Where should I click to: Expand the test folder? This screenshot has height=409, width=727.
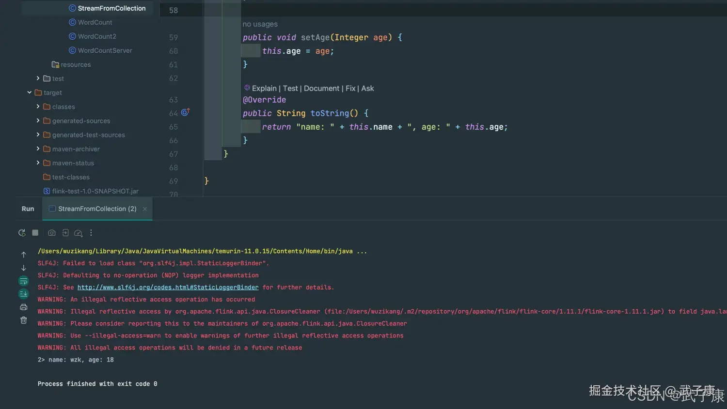[x=38, y=78]
